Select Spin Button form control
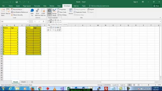 [55, 20]
